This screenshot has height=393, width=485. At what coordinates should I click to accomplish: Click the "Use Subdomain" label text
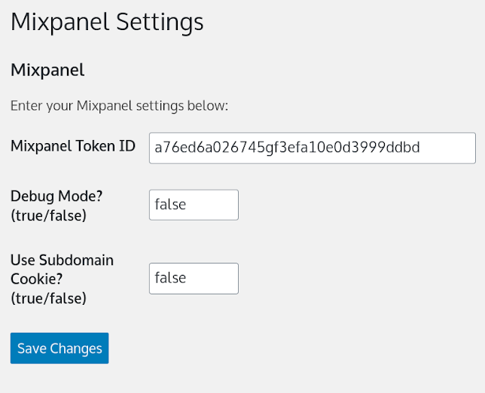(62, 260)
